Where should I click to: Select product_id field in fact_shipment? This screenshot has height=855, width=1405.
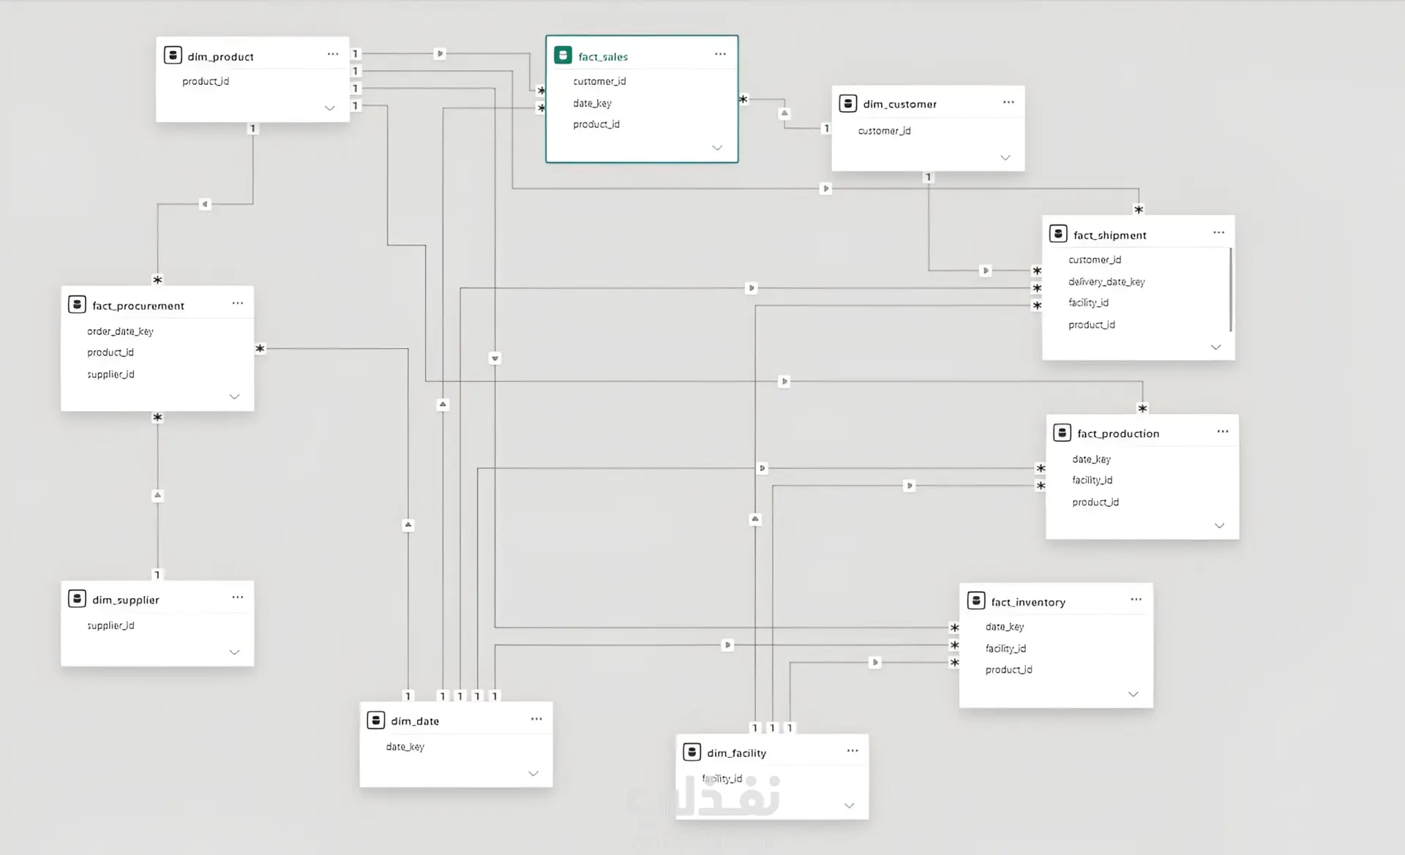[1092, 325]
